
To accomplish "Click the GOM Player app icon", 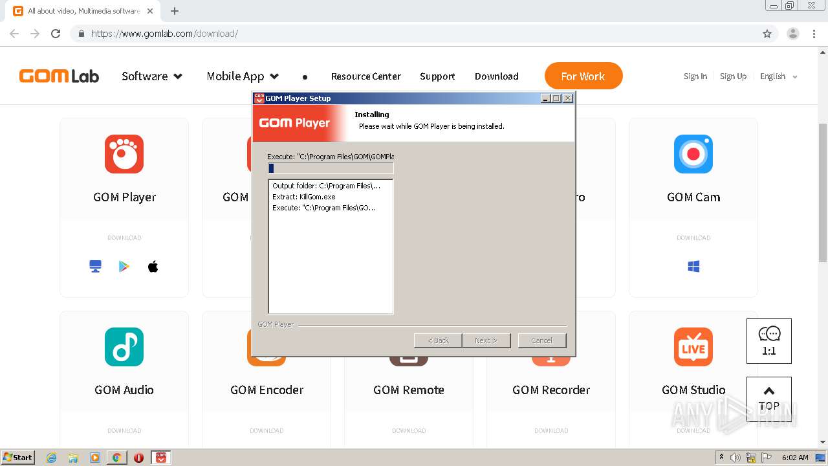I will [124, 154].
